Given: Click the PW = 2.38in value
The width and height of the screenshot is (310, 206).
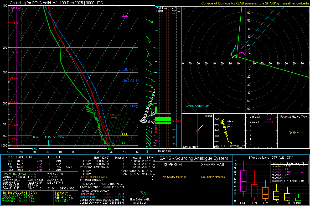Looking at the screenshot, I should 14,174.
